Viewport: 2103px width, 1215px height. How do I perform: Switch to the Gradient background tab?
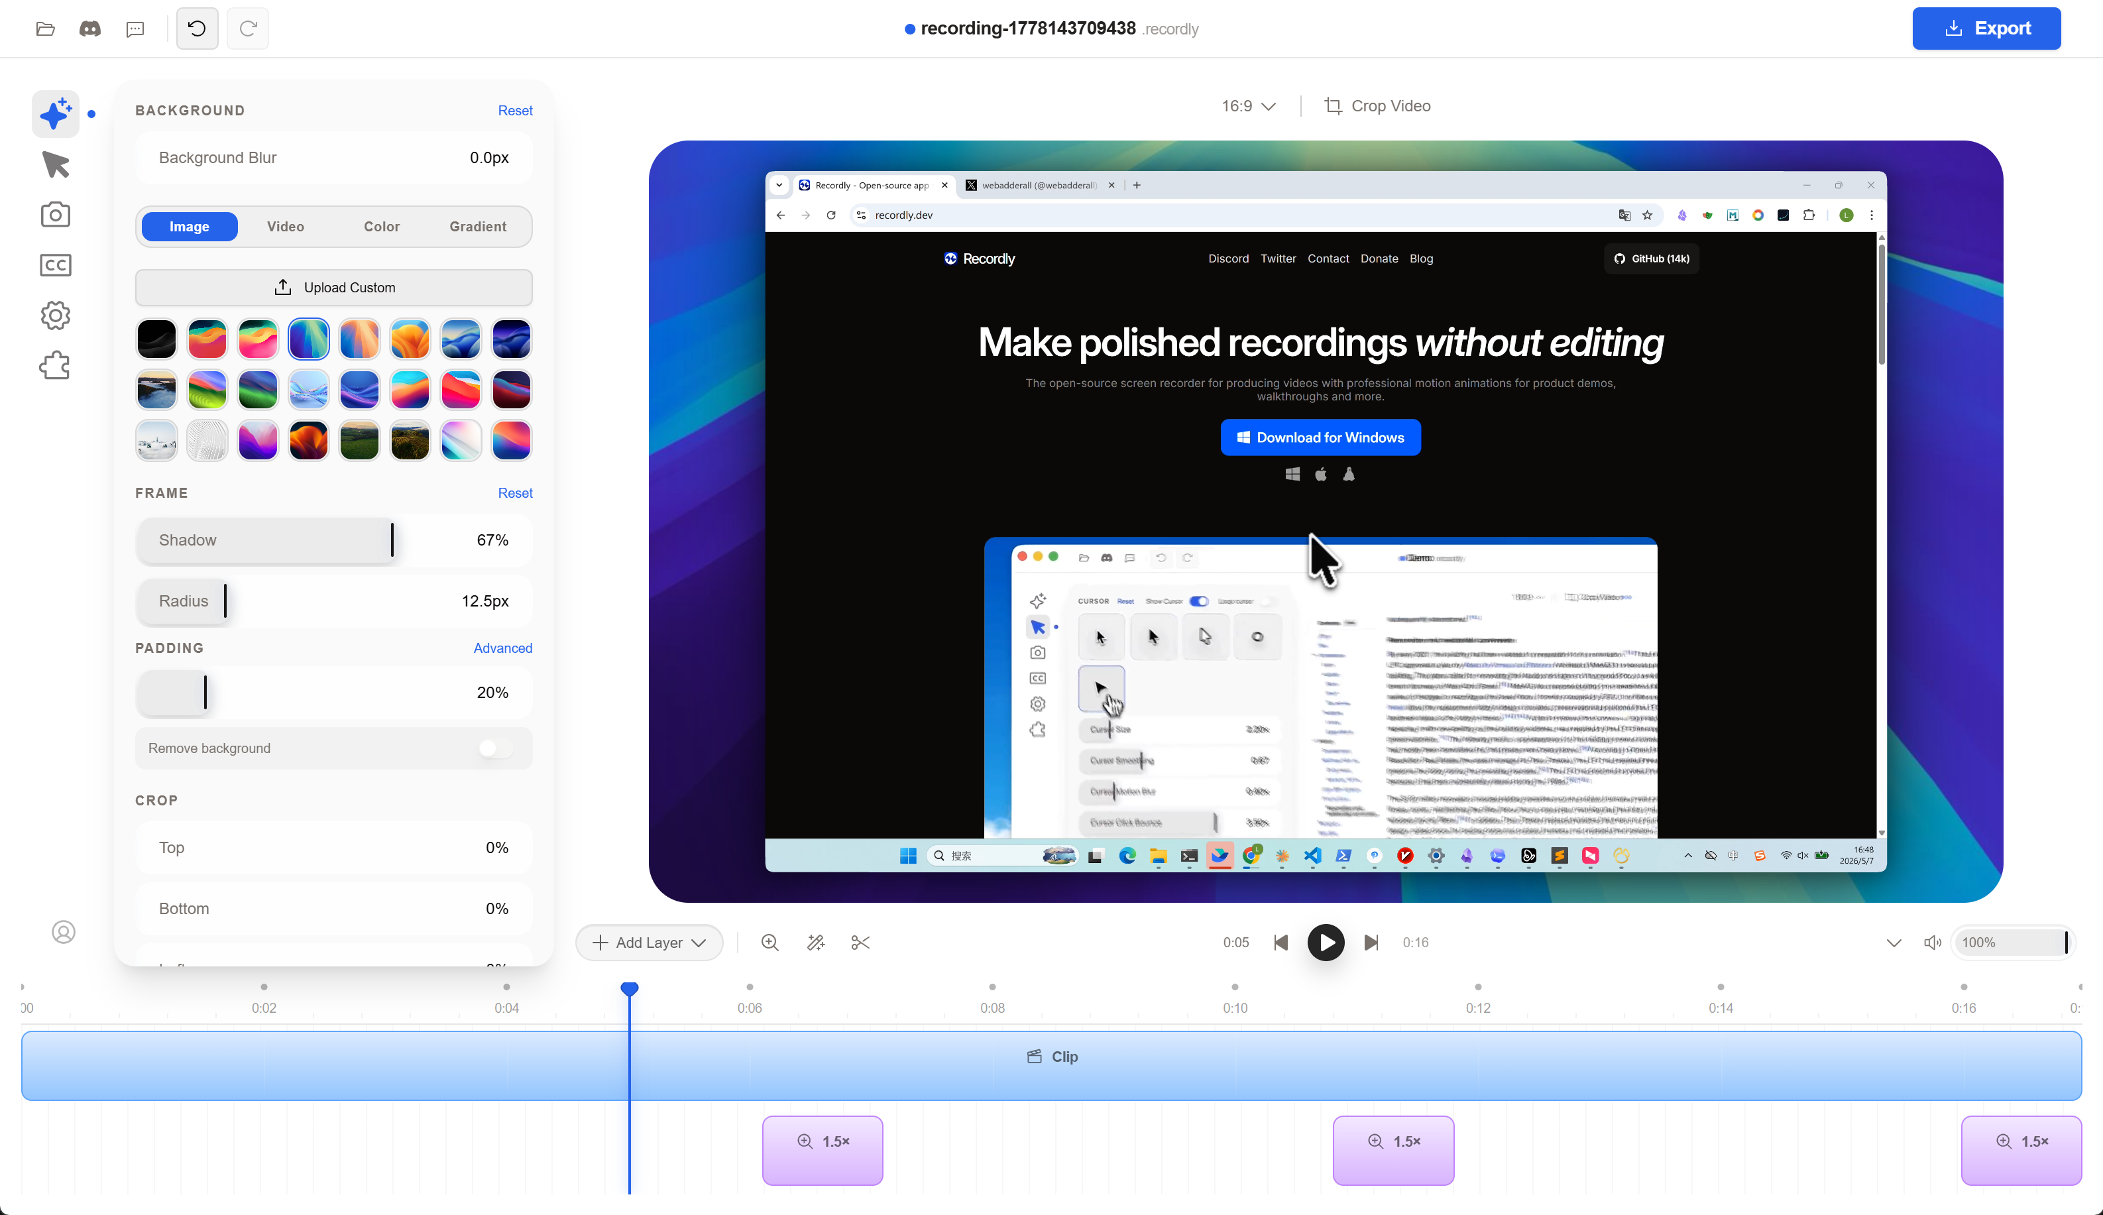[x=478, y=226]
